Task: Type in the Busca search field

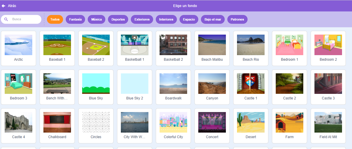Action: coord(25,19)
